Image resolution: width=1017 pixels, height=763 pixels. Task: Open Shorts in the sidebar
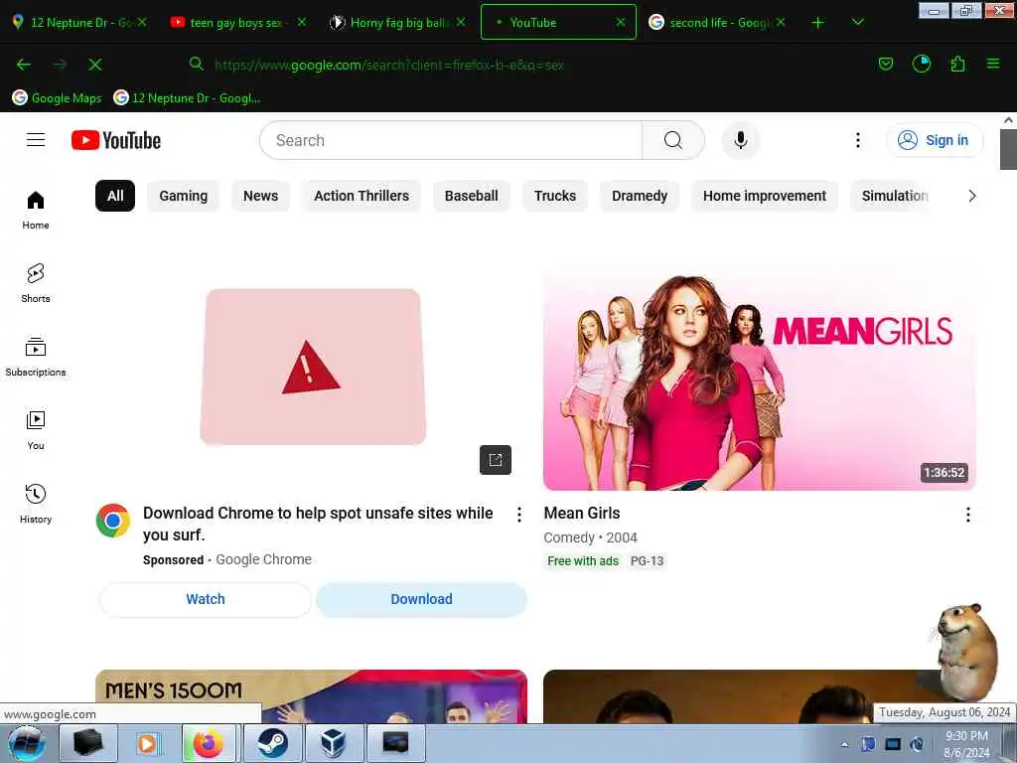pos(36,283)
